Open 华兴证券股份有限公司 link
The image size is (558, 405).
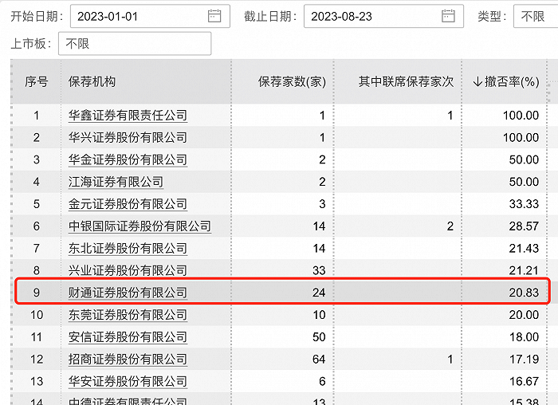(x=128, y=137)
